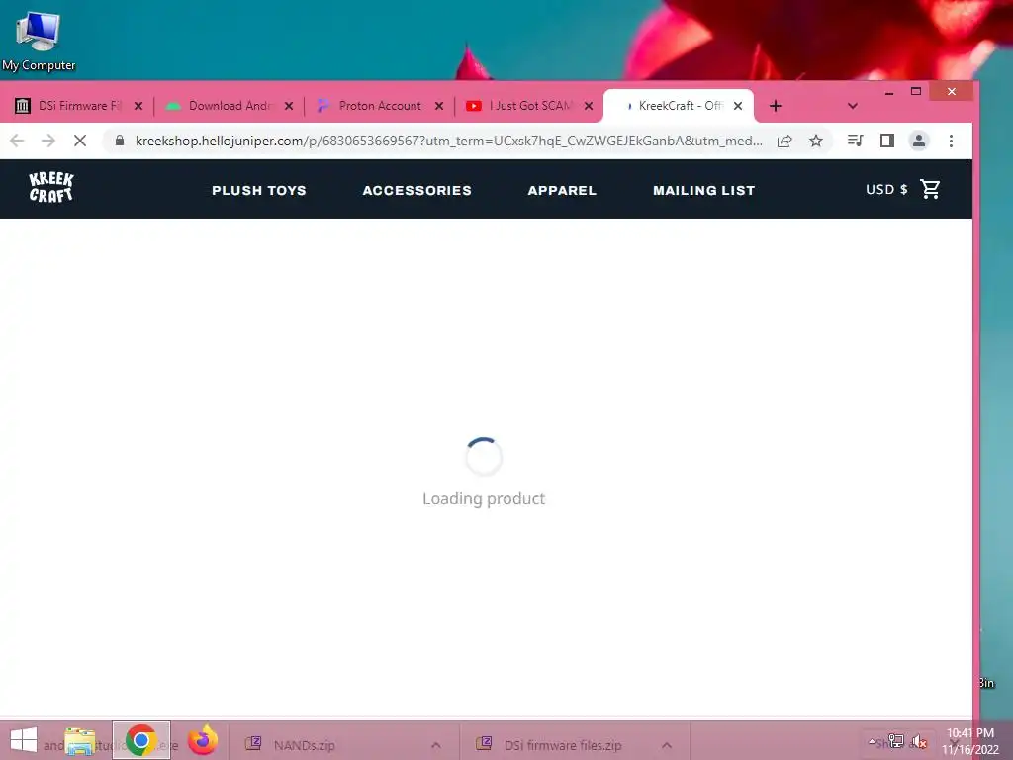Screen dimensions: 1013x760
Task: Switch to Proton Account tab
Action: coord(379,106)
